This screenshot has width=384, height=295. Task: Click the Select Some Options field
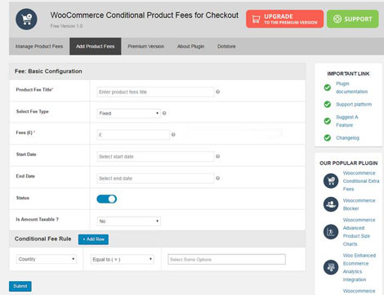(x=226, y=259)
